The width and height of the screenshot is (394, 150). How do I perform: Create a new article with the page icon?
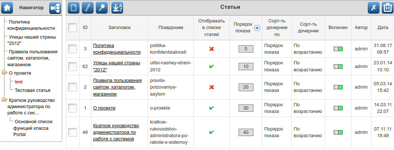coord(74,8)
